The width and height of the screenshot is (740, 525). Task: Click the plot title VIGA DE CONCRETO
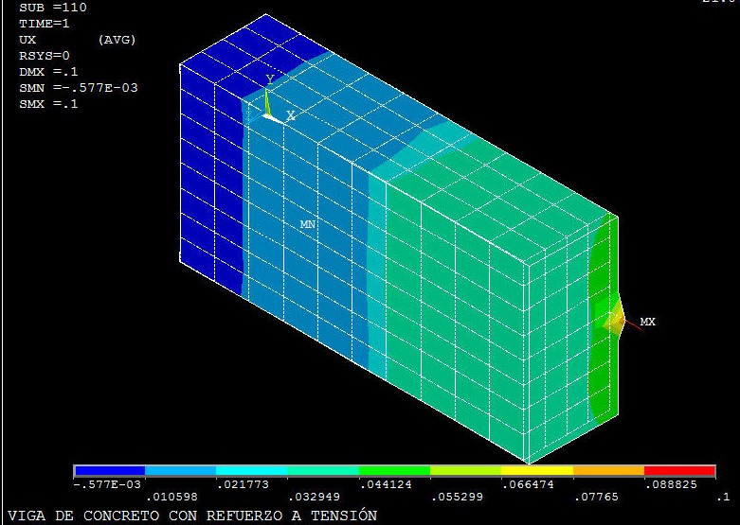pyautogui.click(x=191, y=516)
